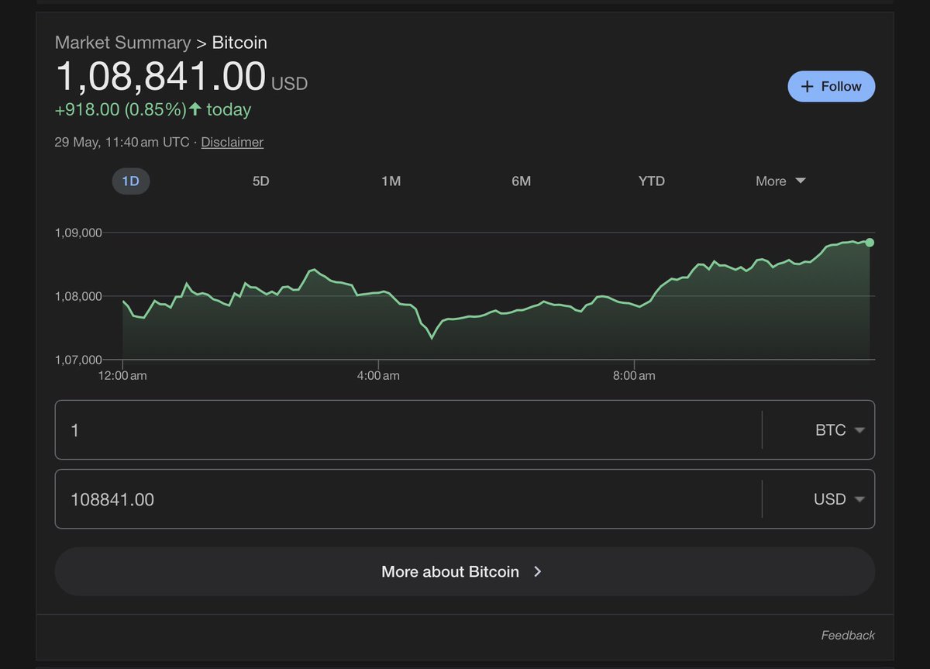930x669 pixels.
Task: Switch chart to 6M range
Action: point(521,181)
